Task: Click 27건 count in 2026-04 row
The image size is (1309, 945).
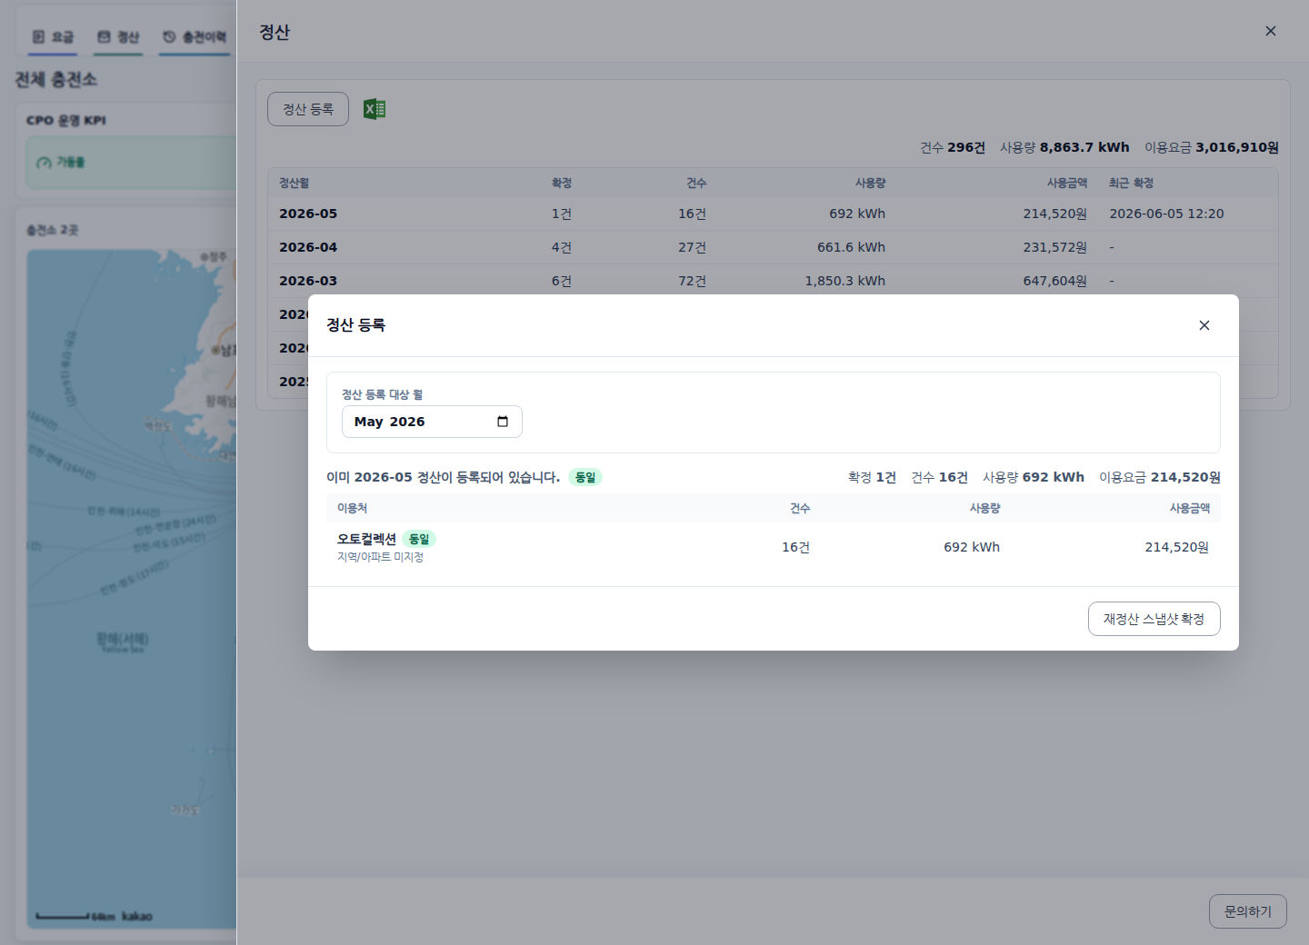Action: click(692, 247)
